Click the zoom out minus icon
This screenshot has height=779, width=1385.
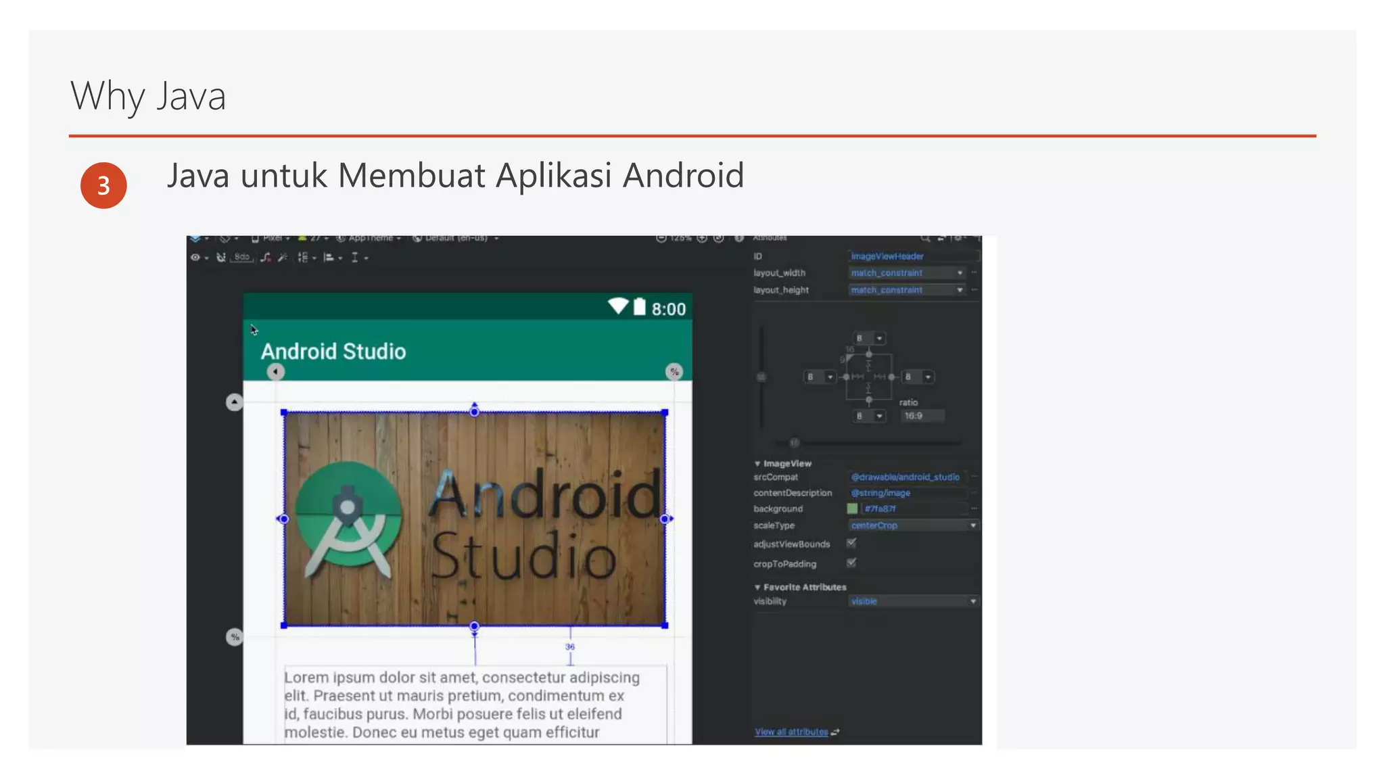(661, 238)
